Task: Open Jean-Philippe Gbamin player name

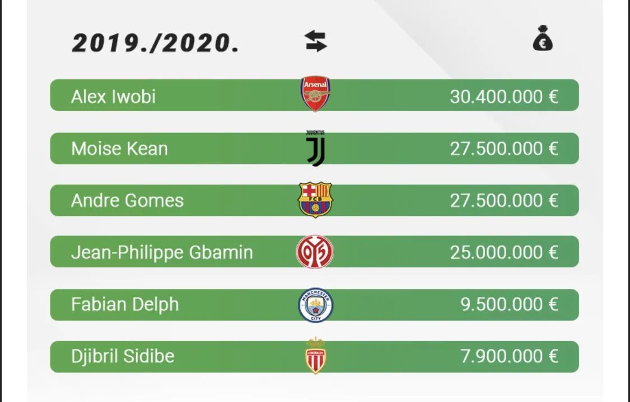Action: [x=162, y=253]
